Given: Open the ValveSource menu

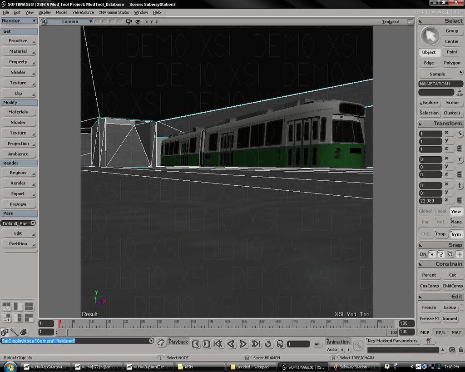Looking at the screenshot, I should [x=83, y=12].
